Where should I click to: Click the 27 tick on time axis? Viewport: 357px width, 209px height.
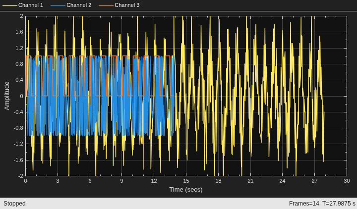click(x=315, y=181)
